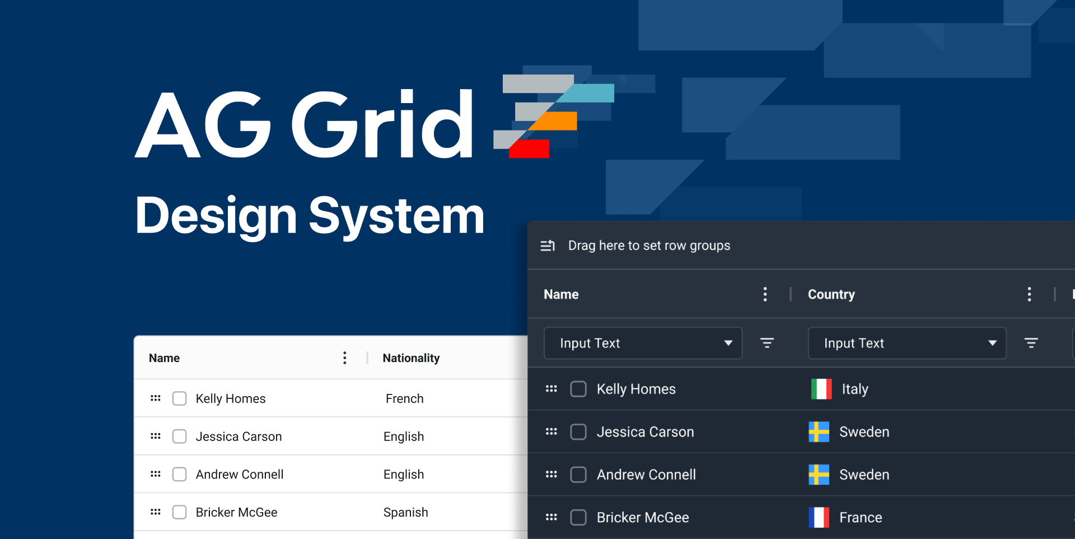
Task: Check the checkbox beside Kelly Homes
Action: [578, 389]
